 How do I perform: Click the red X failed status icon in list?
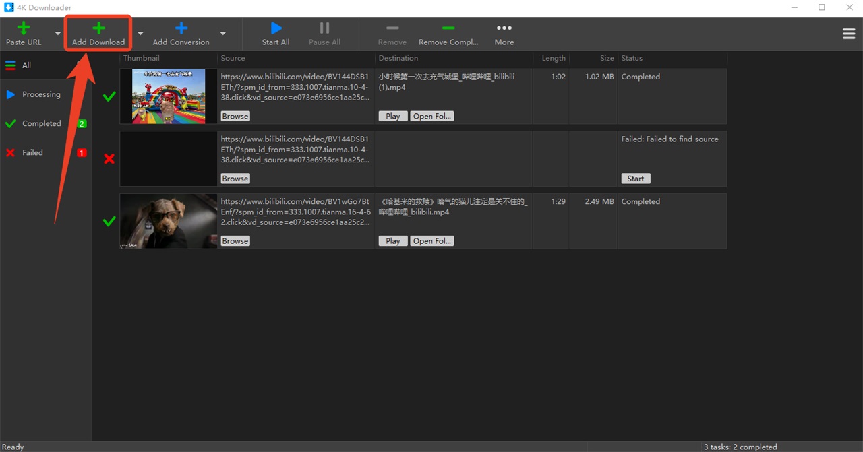point(109,159)
